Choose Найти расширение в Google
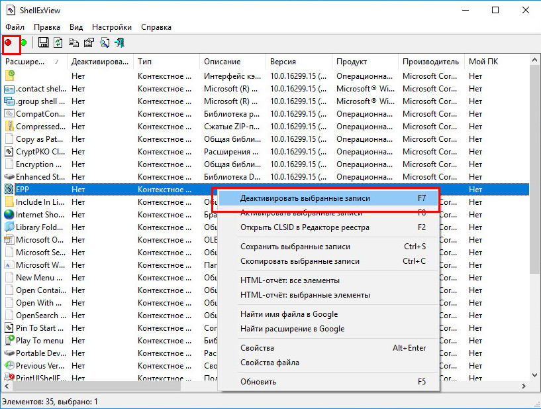541x409 pixels. 329,329
